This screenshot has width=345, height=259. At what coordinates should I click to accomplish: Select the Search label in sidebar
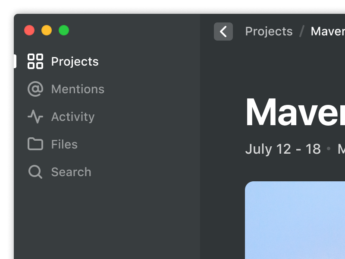coord(71,172)
